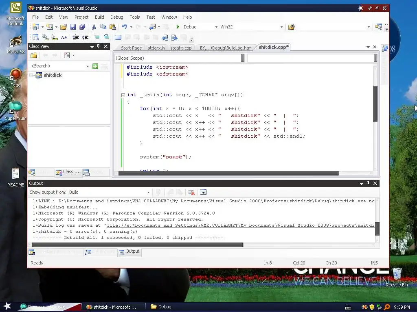Uncomment the selected lines icon
417x312 pixels.
(106, 37)
